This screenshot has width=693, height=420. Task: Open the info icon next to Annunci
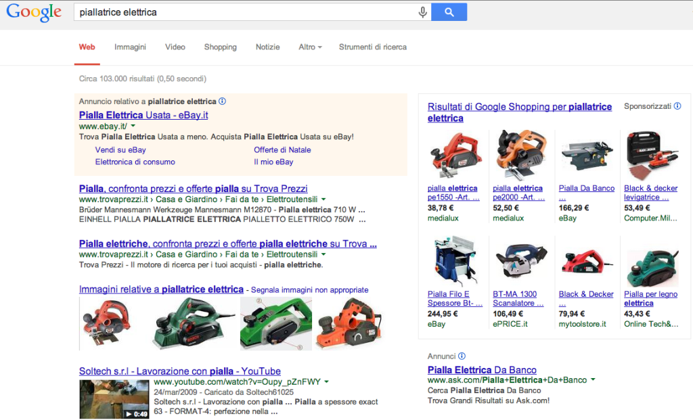[x=462, y=356]
